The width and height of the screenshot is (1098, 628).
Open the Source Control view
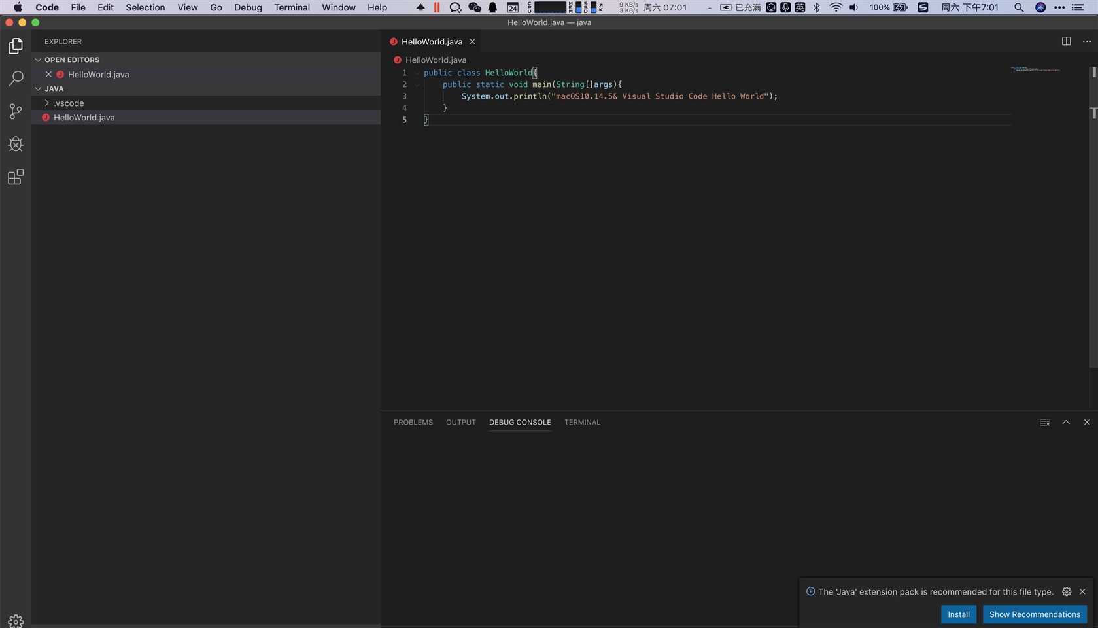[16, 111]
